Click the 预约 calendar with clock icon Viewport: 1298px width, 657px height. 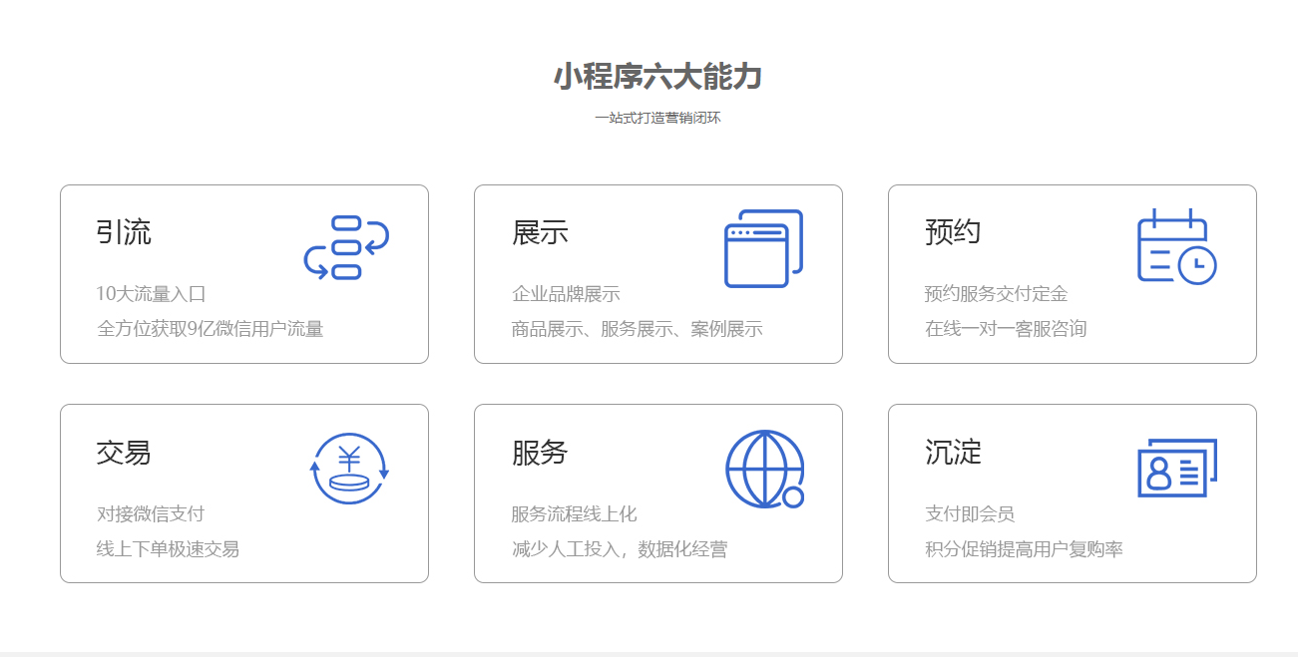click(1175, 243)
